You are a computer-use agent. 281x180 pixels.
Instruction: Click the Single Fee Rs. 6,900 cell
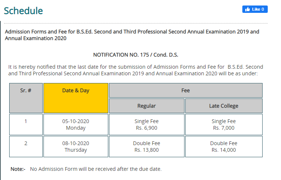147,125
